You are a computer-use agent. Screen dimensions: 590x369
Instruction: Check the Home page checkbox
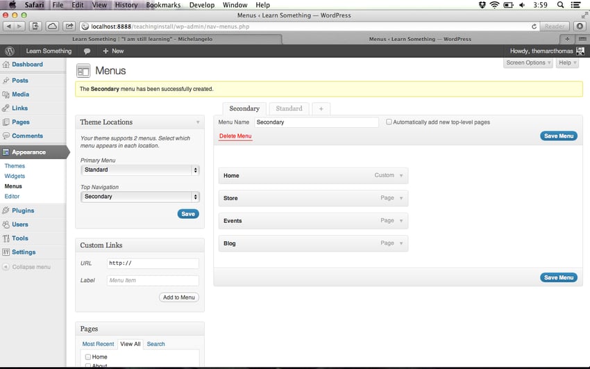(87, 357)
